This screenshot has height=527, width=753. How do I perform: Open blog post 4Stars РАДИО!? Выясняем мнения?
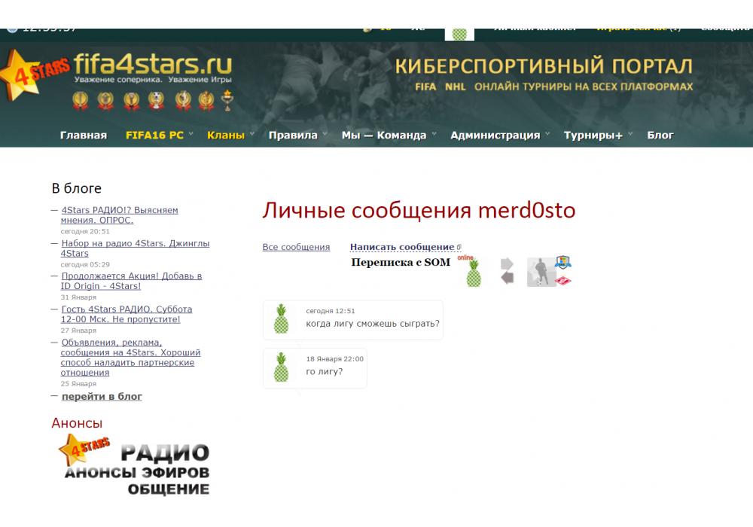click(119, 215)
